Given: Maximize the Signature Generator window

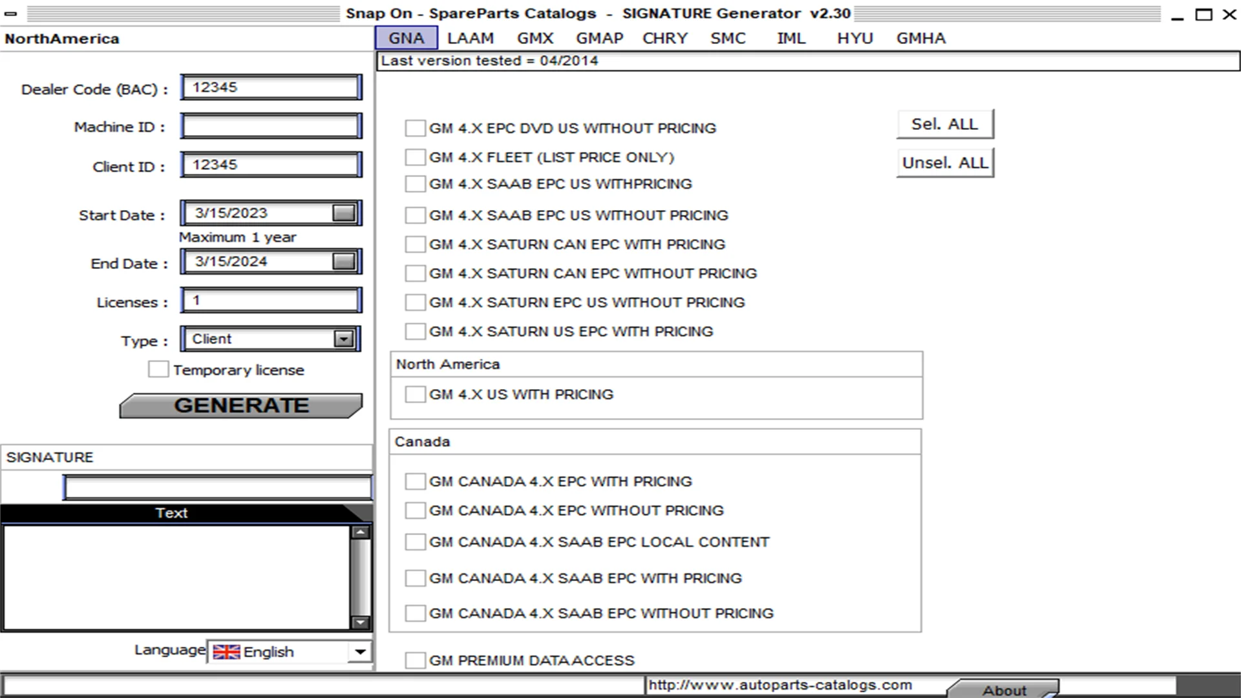Looking at the screenshot, I should tap(1204, 14).
